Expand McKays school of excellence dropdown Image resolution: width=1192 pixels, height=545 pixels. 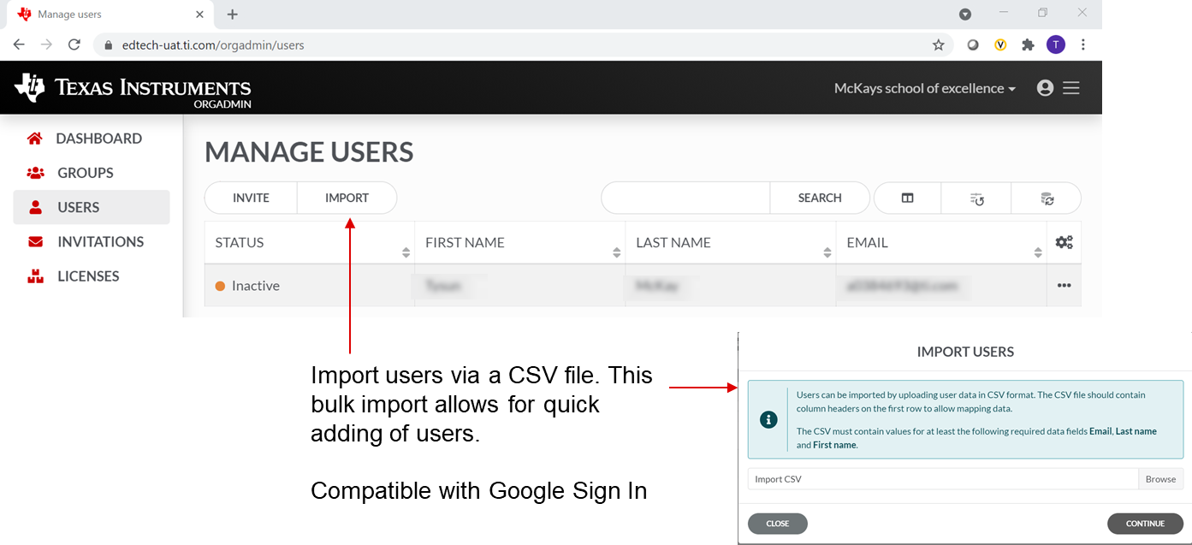[x=924, y=88]
